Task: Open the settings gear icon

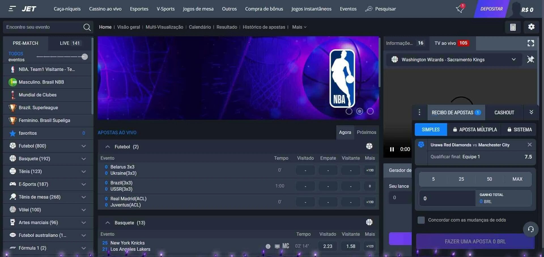Action: coord(531,27)
